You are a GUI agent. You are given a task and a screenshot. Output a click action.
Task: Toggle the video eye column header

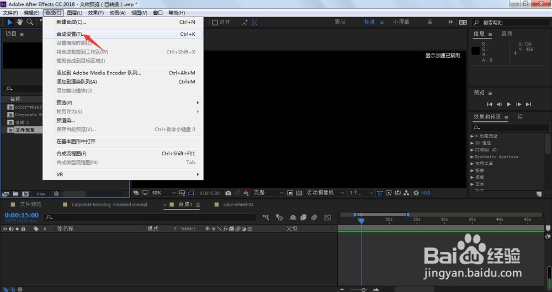[x=5, y=229]
